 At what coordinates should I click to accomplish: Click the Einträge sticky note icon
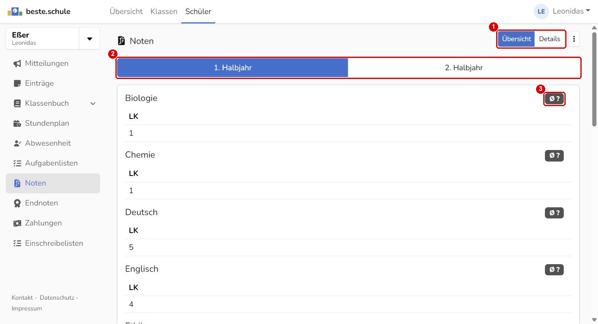[x=17, y=84]
